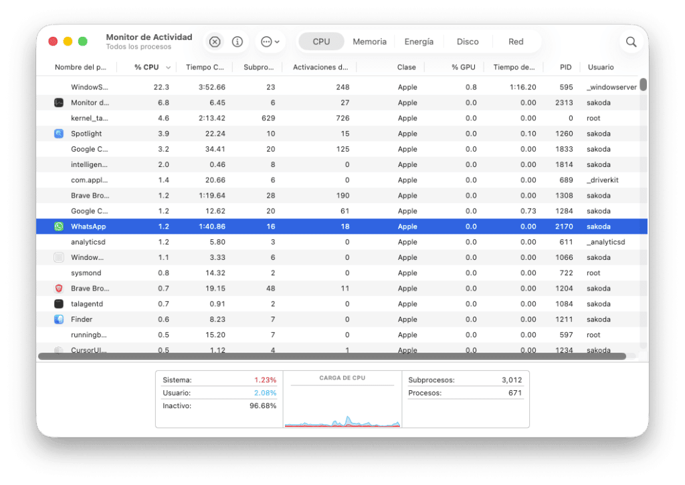
Task: Open the Energía tab
Action: point(419,41)
